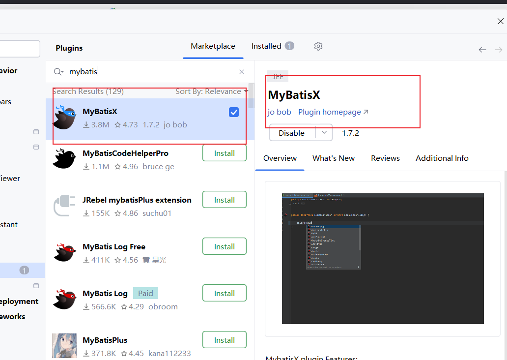
Task: Open the Plugin homepage link
Action: click(x=333, y=112)
